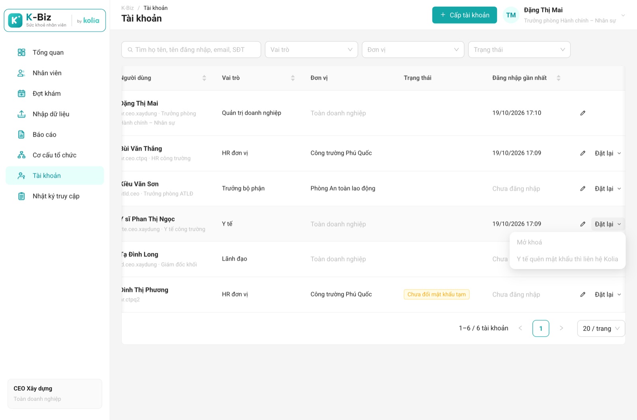Open the Trạng thái filter dropdown
637x420 pixels.
tap(519, 50)
